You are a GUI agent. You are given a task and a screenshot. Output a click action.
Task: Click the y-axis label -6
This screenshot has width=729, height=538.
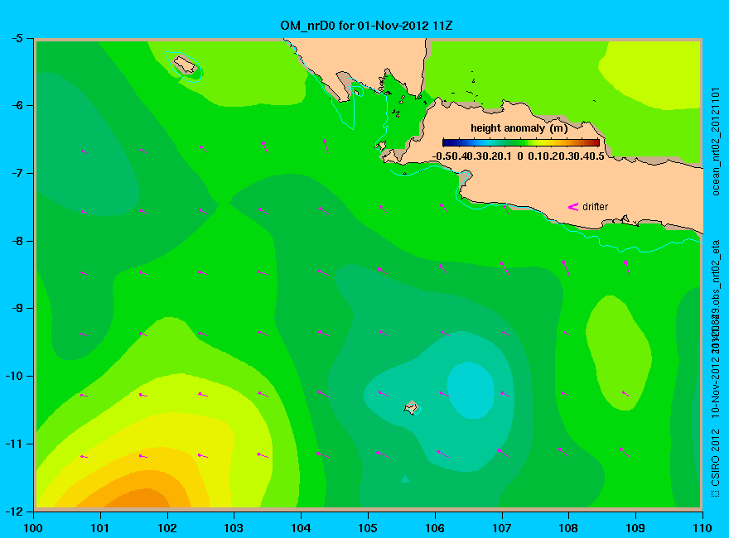pos(17,105)
